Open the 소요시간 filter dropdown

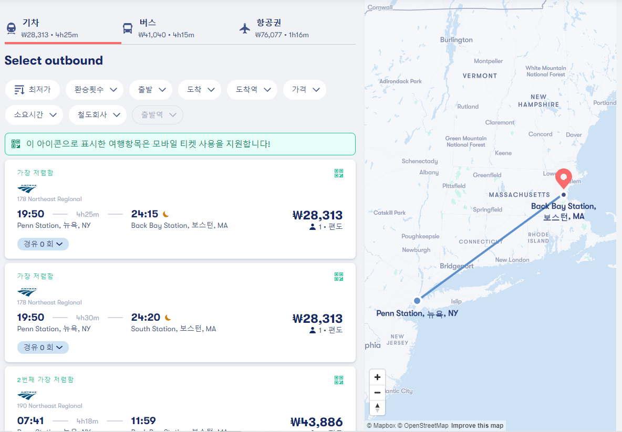(34, 115)
